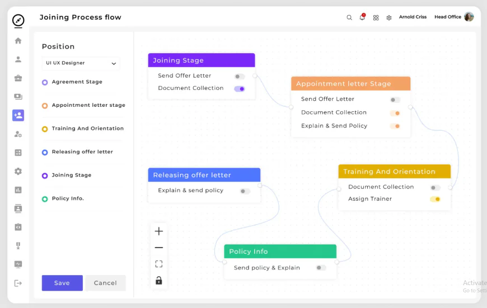Toggle Assign Trainer switch

tap(435, 199)
